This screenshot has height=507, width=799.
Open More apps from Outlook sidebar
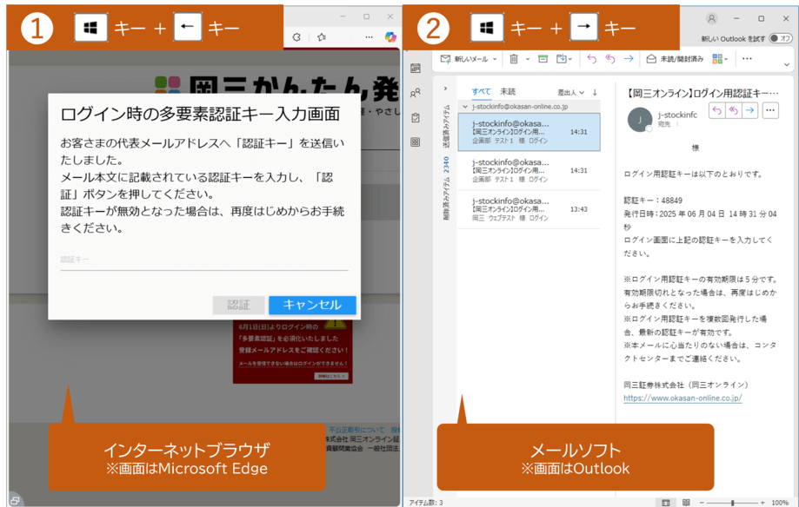tap(416, 142)
